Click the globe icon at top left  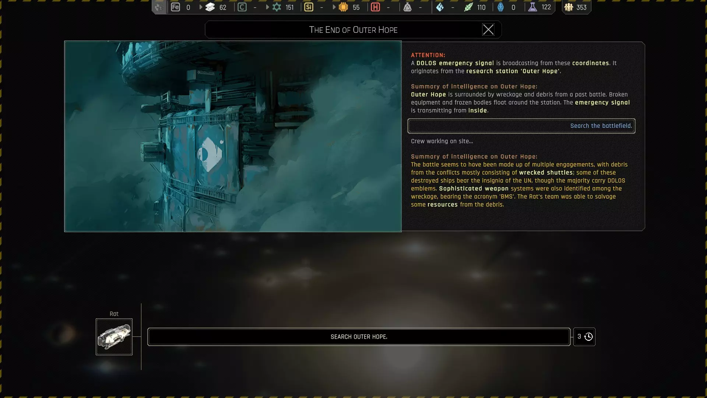tap(159, 7)
